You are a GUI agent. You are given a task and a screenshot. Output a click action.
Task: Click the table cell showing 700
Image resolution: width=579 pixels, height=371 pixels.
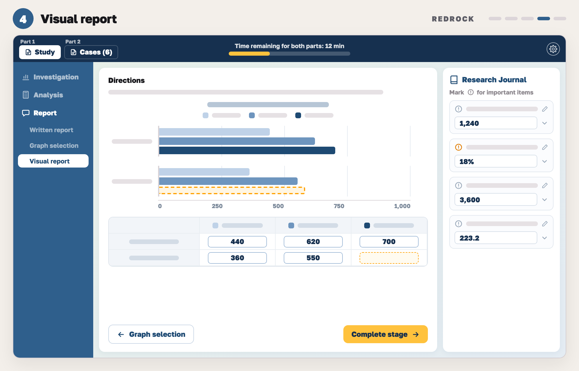click(x=389, y=242)
